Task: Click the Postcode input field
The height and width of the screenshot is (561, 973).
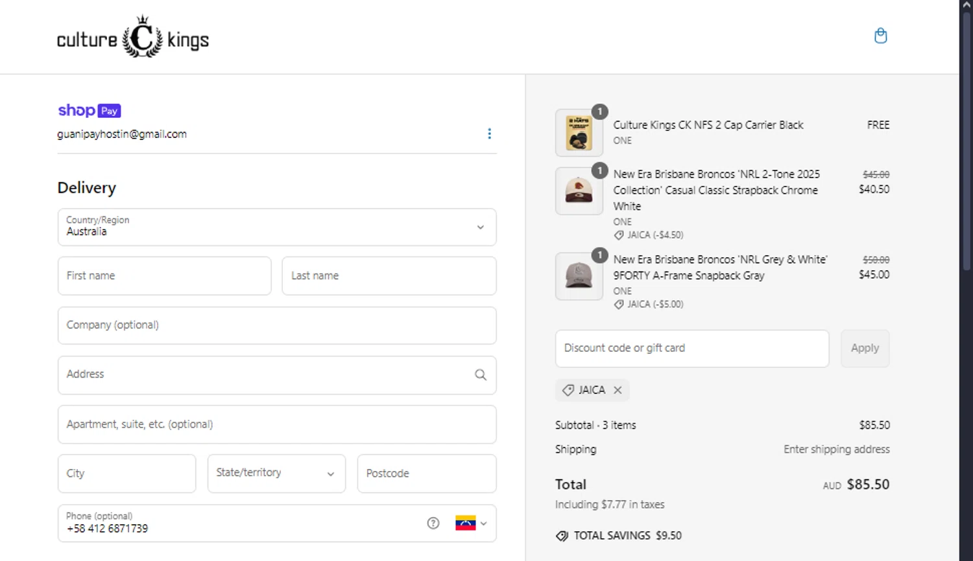Action: click(427, 474)
